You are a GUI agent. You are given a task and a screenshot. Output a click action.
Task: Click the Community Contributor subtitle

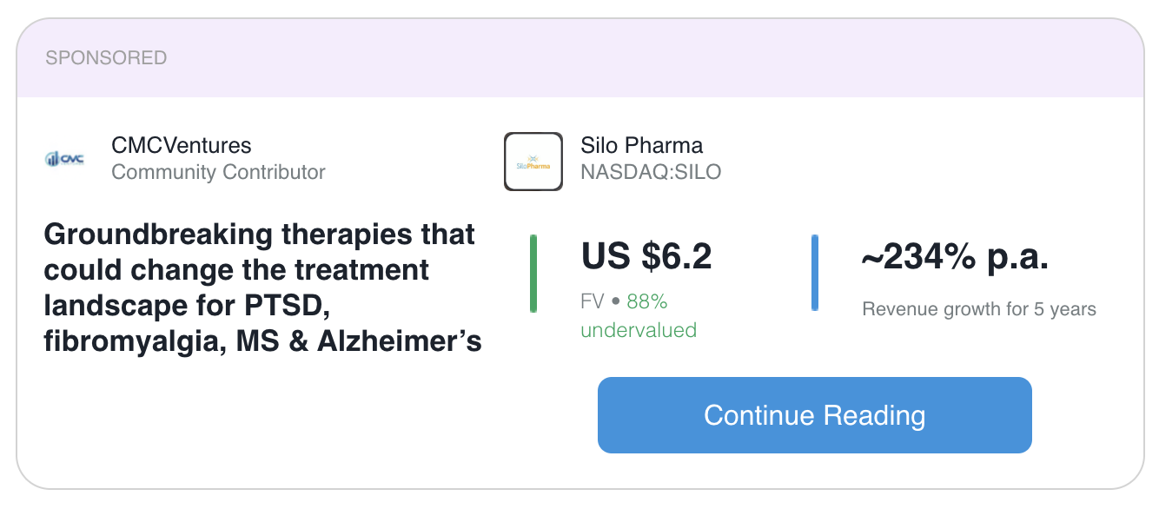pos(218,172)
